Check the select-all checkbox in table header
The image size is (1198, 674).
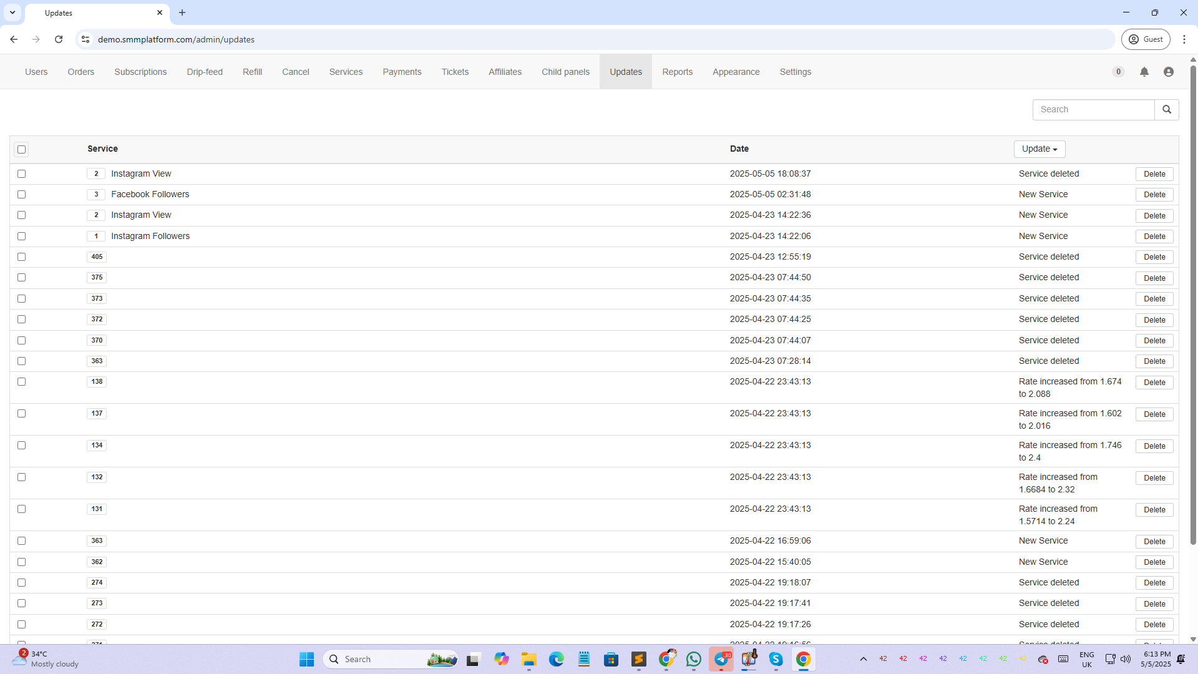(22, 149)
